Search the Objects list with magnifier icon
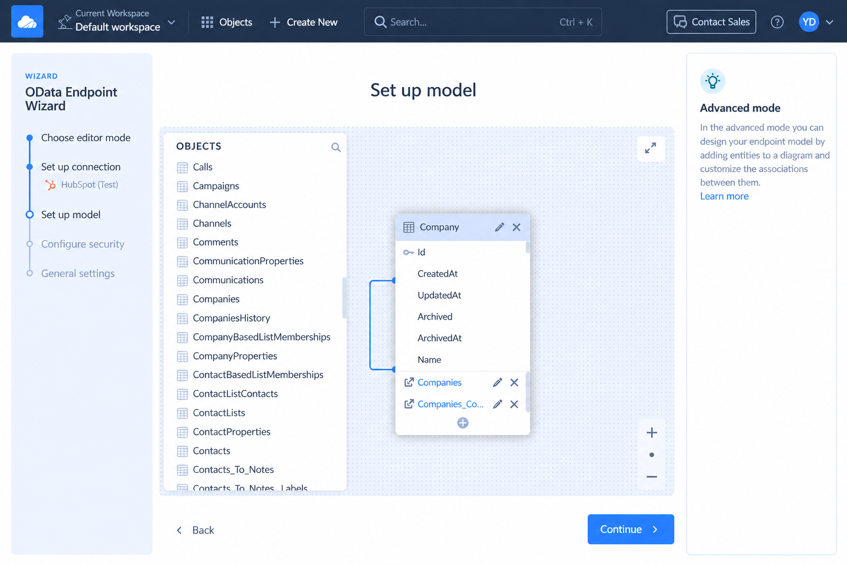Screen dimensions: 847x565 [336, 147]
